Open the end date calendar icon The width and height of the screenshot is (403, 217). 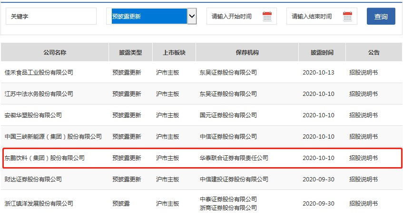(347, 16)
